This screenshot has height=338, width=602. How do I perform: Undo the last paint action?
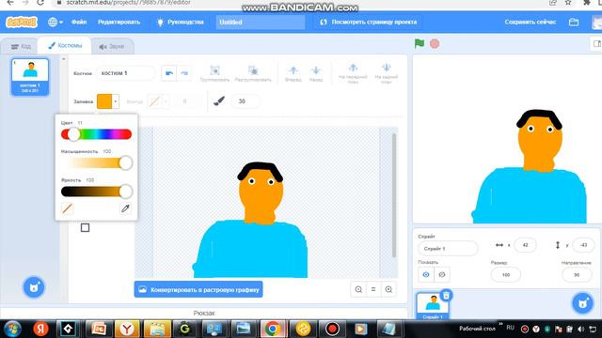169,73
